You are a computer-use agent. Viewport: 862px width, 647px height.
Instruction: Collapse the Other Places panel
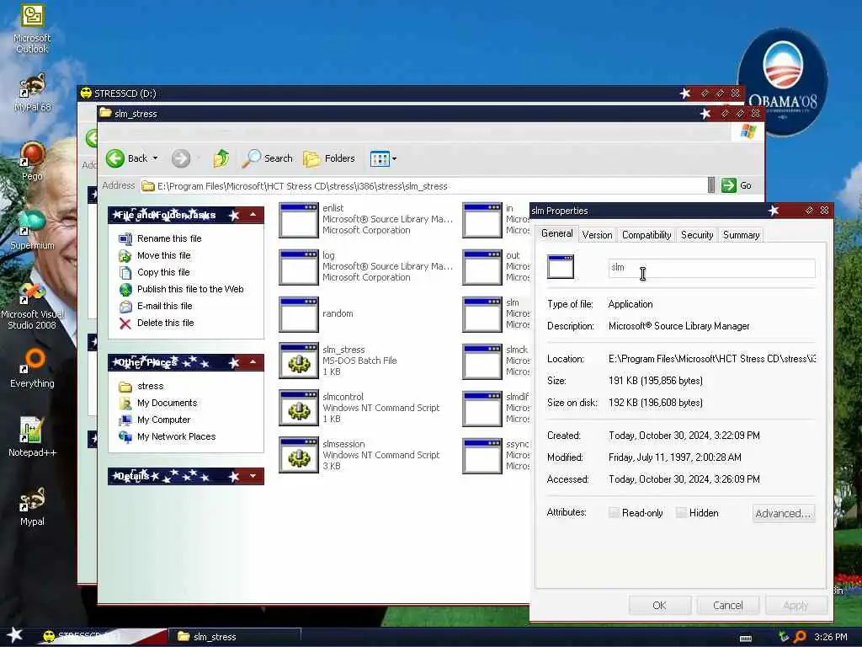coord(253,362)
